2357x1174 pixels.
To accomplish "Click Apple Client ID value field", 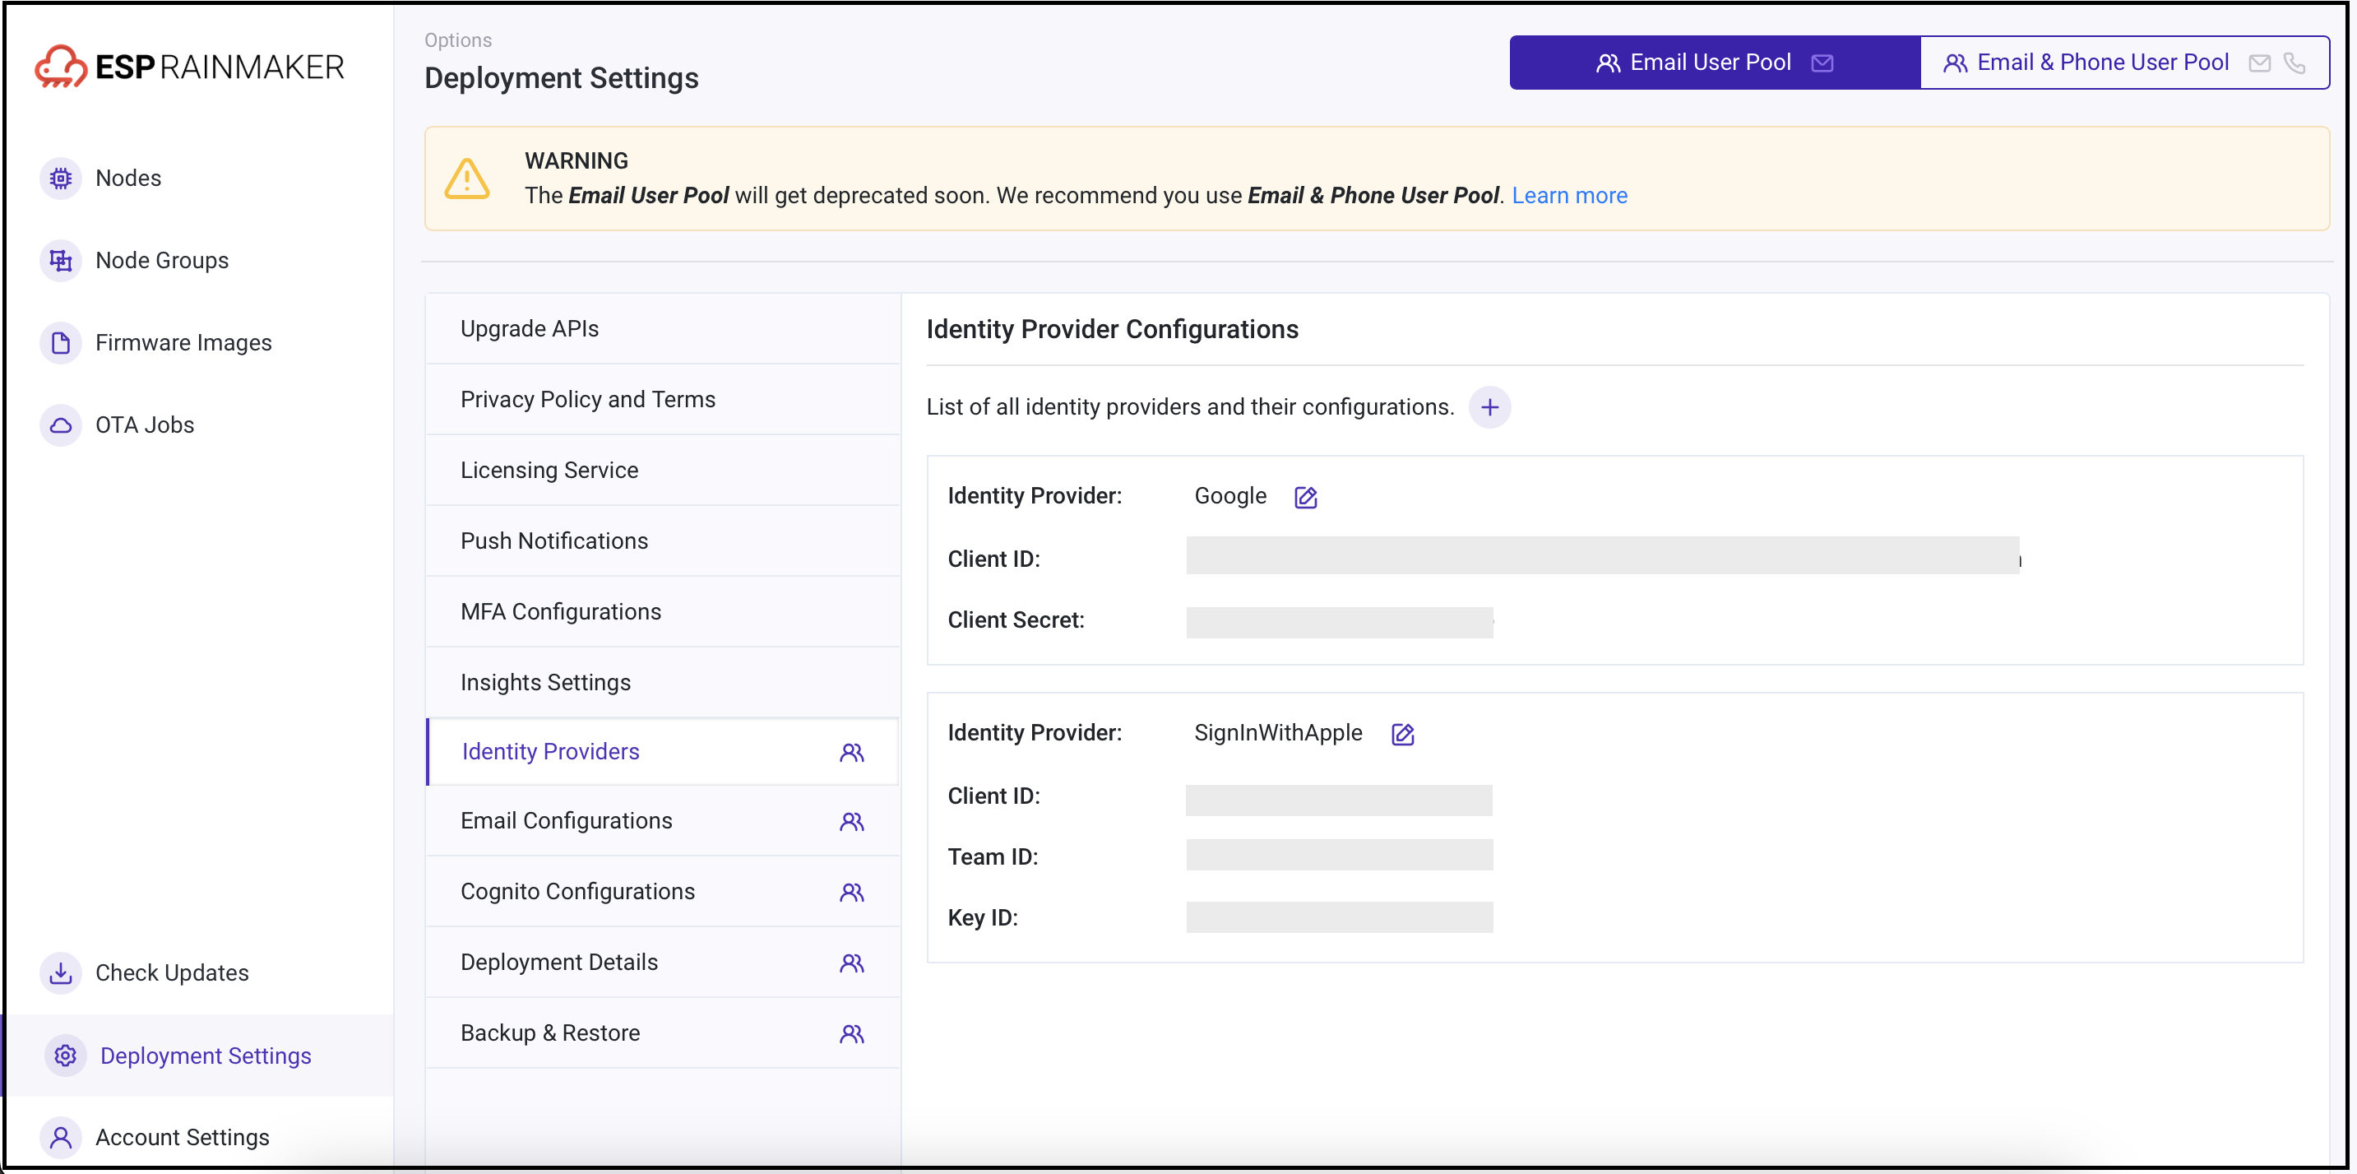I will point(1340,800).
